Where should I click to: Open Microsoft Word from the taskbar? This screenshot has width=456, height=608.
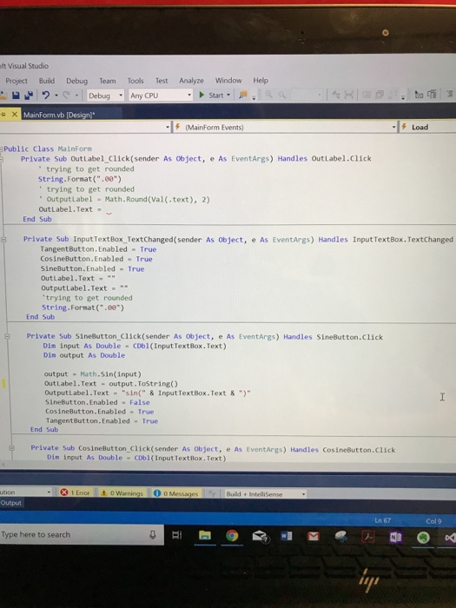tap(287, 536)
